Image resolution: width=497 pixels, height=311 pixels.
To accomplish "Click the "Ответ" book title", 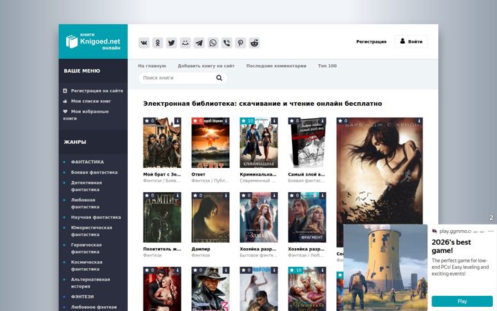I will (198, 174).
